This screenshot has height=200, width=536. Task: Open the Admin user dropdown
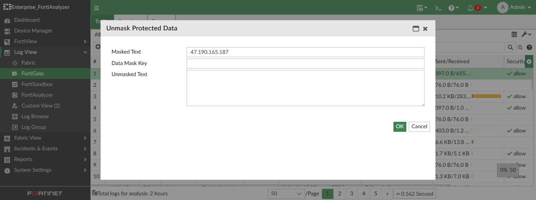514,7
